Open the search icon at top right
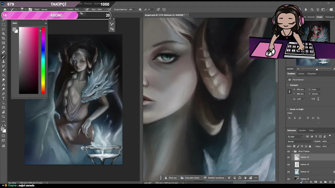 point(312,10)
